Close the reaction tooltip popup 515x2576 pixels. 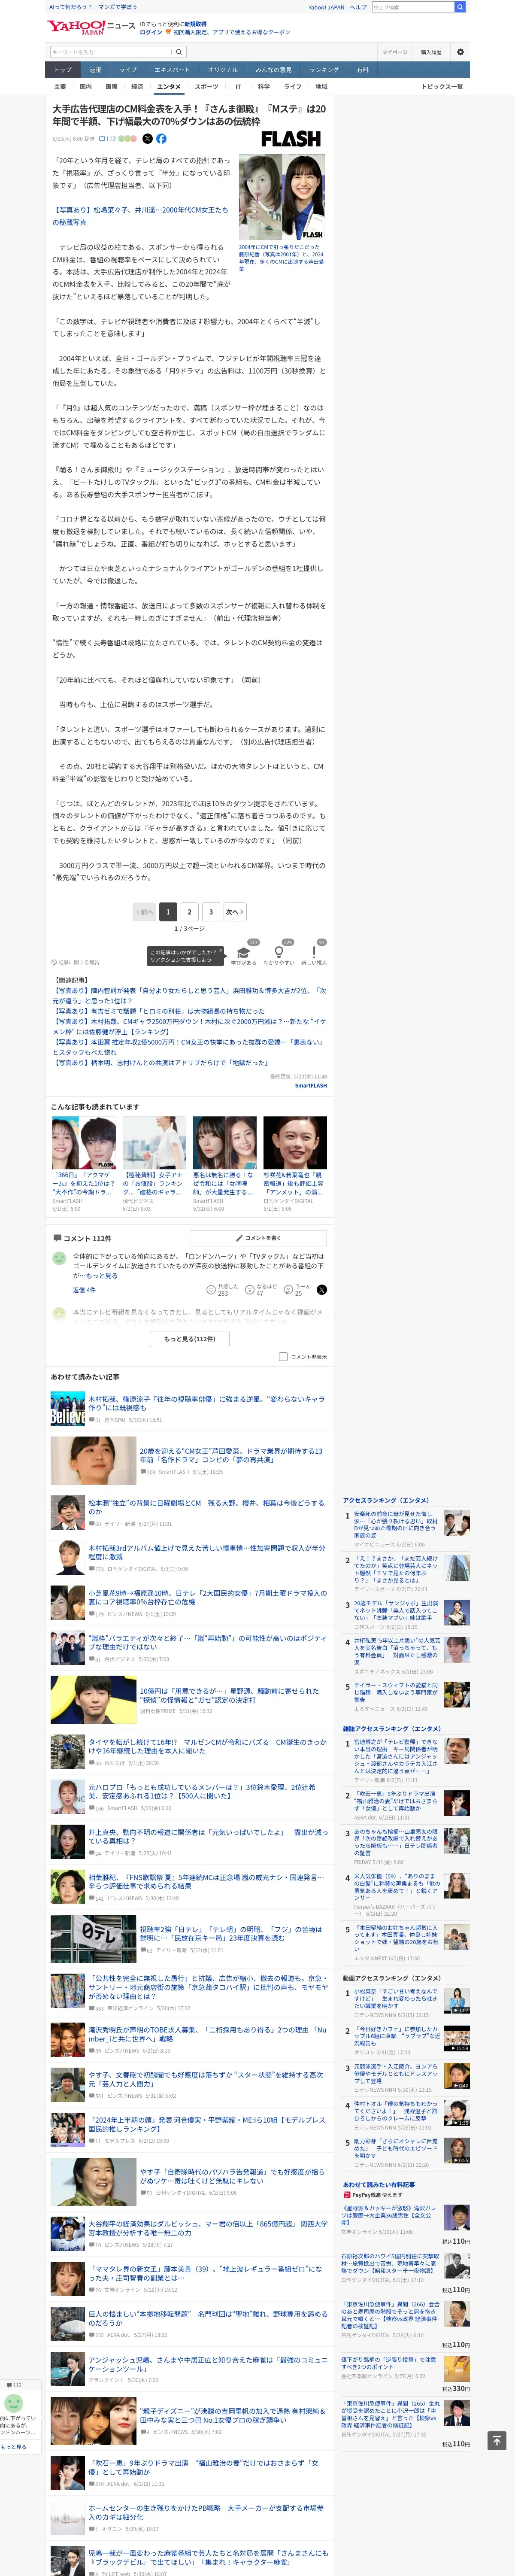click(221, 951)
